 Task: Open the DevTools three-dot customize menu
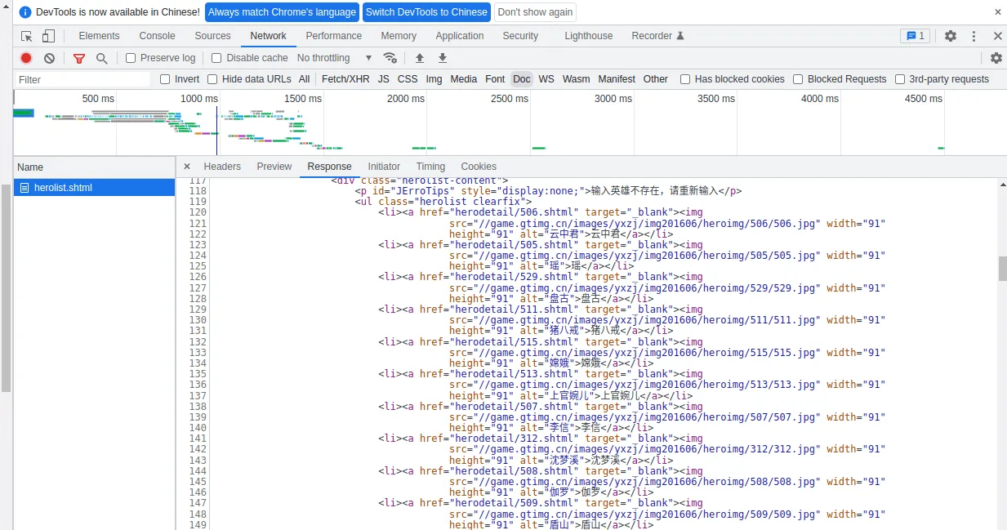[974, 36]
